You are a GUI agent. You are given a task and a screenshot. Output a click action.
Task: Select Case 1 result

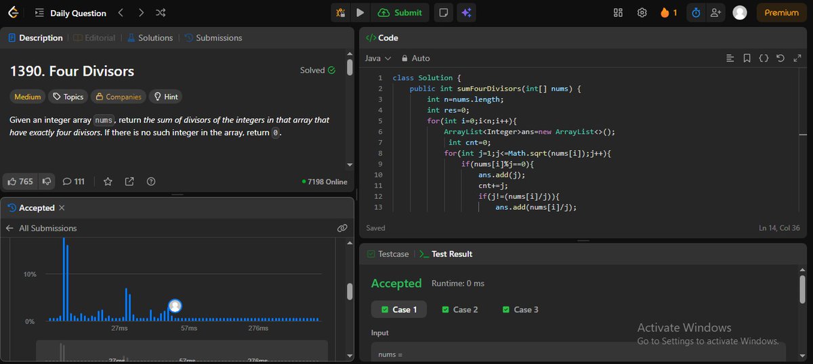pos(399,309)
